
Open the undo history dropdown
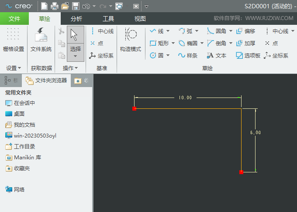tap(94, 7)
